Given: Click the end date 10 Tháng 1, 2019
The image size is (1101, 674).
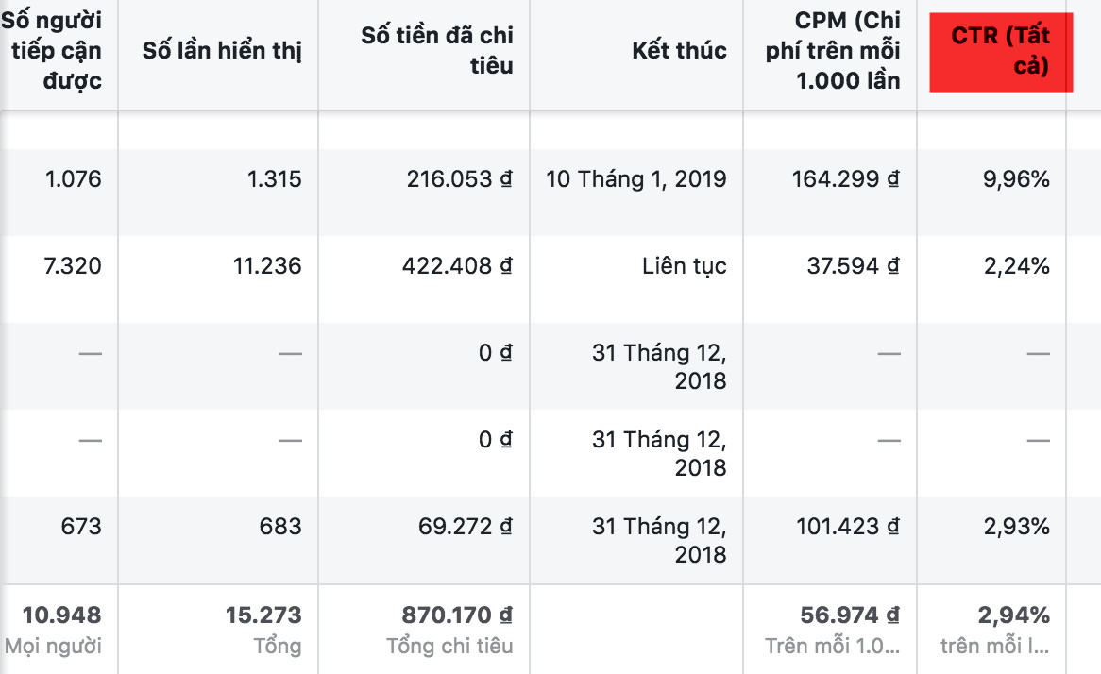Looking at the screenshot, I should 636,178.
